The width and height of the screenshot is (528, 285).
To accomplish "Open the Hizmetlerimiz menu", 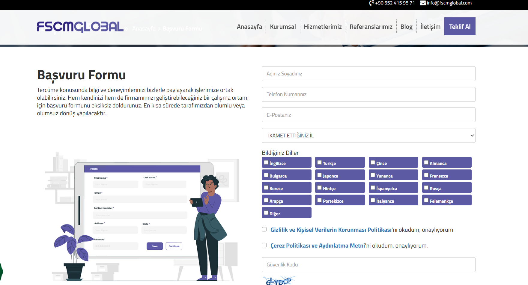I will point(323,27).
